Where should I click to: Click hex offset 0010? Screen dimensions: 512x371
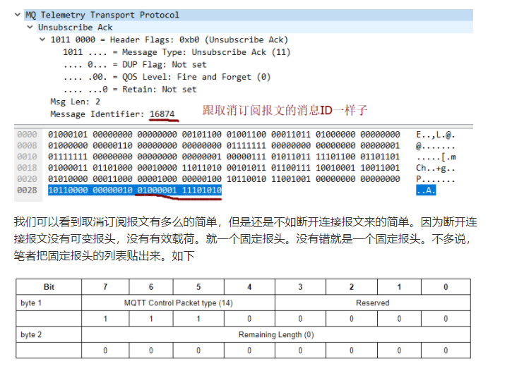[x=27, y=157]
